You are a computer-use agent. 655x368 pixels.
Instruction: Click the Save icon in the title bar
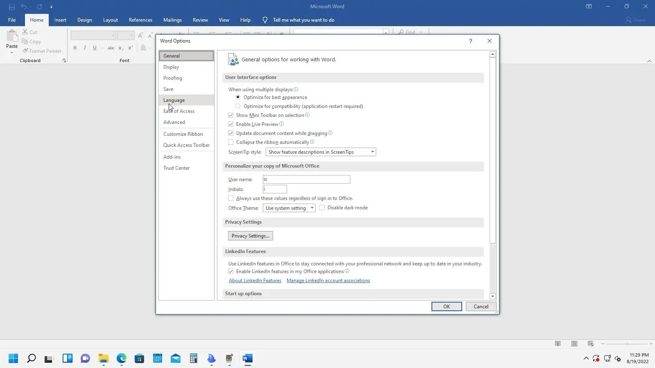[x=12, y=7]
